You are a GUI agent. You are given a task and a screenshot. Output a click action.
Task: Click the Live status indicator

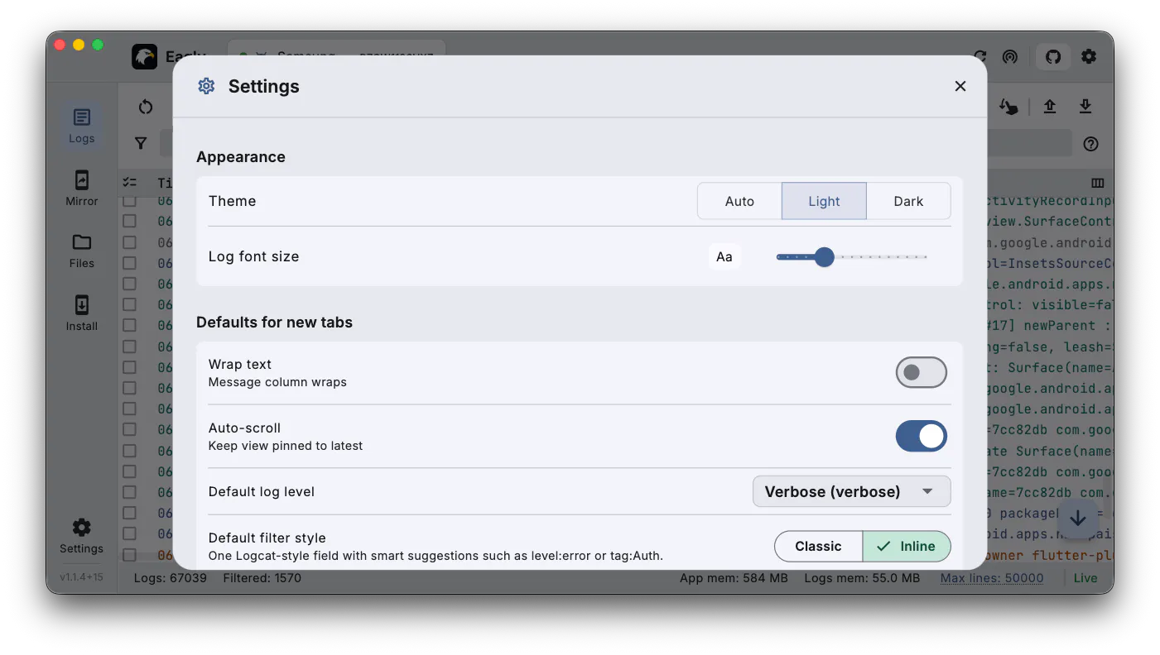tap(1085, 578)
